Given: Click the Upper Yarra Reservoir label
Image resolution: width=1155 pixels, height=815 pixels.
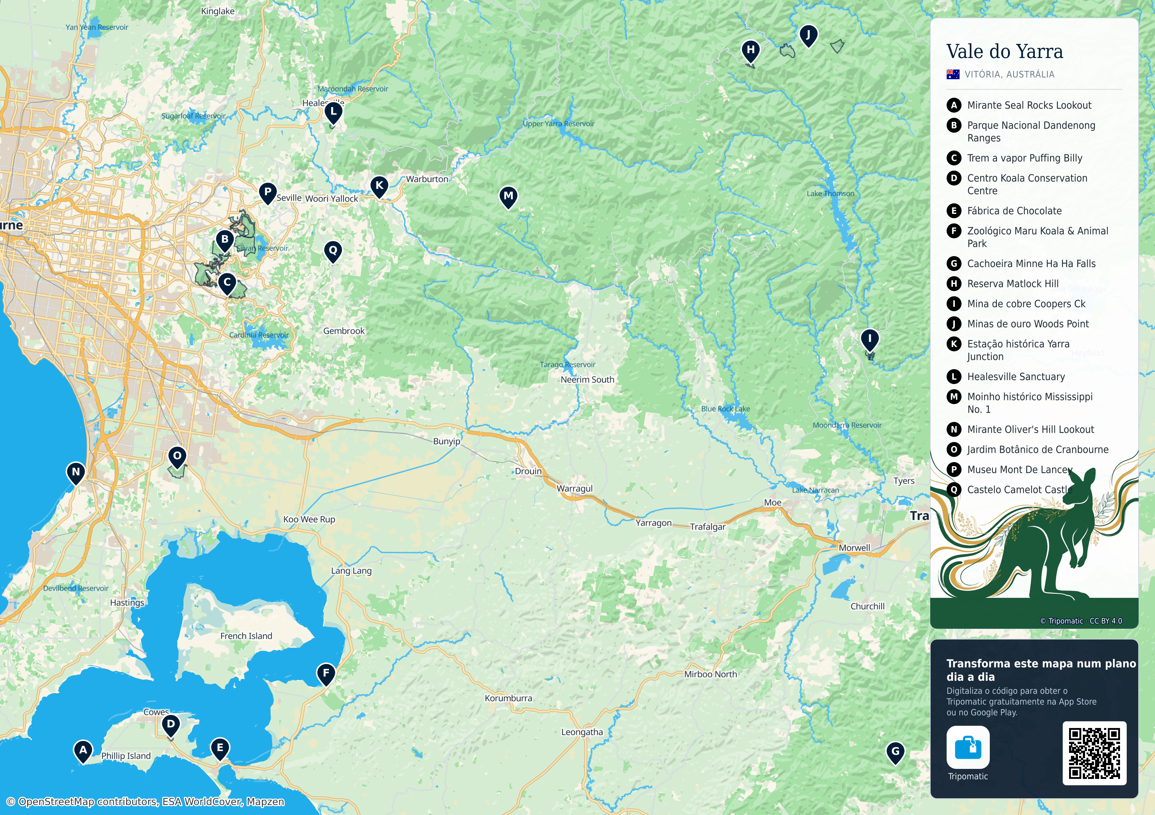Looking at the screenshot, I should click(x=559, y=124).
